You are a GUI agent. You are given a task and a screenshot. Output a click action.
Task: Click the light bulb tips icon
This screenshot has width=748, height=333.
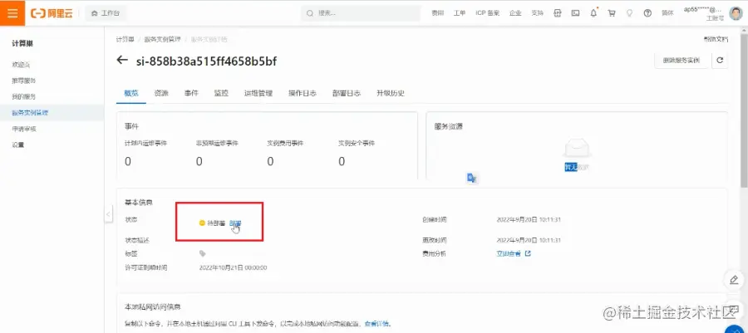[x=630, y=13]
